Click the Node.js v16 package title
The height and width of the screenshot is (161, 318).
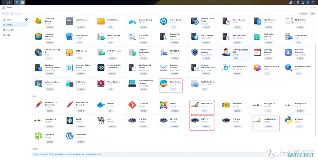tap(50, 119)
